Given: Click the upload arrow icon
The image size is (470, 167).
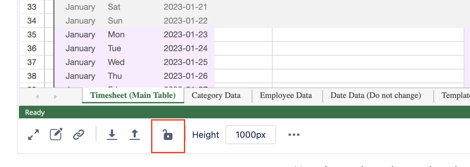Looking at the screenshot, I should 135,135.
